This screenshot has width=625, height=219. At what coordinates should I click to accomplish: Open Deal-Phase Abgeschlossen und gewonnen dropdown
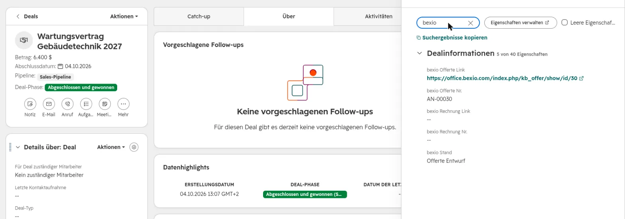[81, 87]
